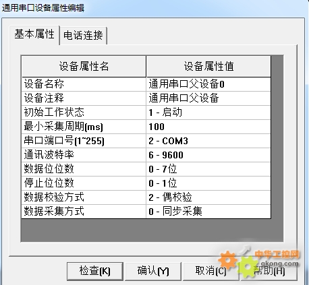Open the parity value 2 - 偶校验
The height and width of the screenshot is (285, 309).
click(208, 197)
